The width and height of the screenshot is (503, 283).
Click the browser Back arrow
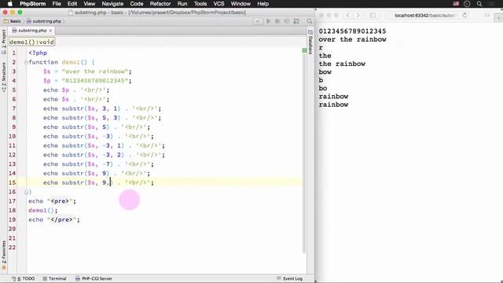pos(348,16)
